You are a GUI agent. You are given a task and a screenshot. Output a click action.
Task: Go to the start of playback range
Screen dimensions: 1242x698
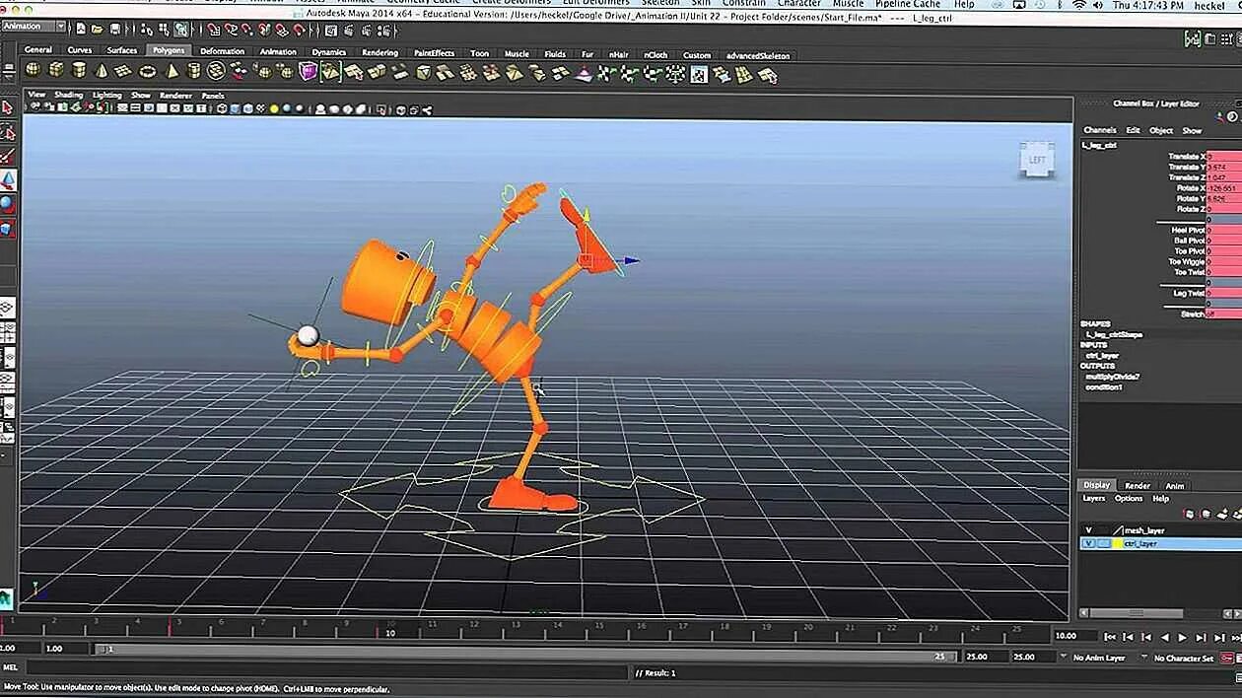coord(1110,638)
